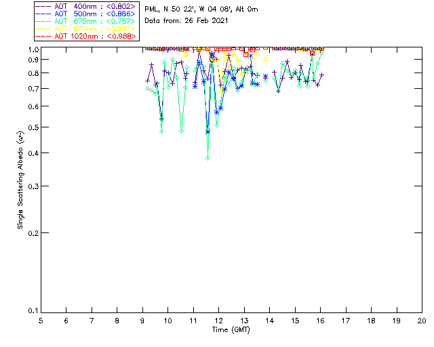This screenshot has width=434, height=347.
Task: Click the x-axis label 7
Action: [92, 321]
